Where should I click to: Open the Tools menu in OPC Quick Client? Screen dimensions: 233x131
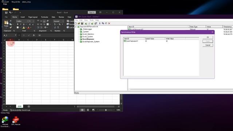click(x=91, y=20)
